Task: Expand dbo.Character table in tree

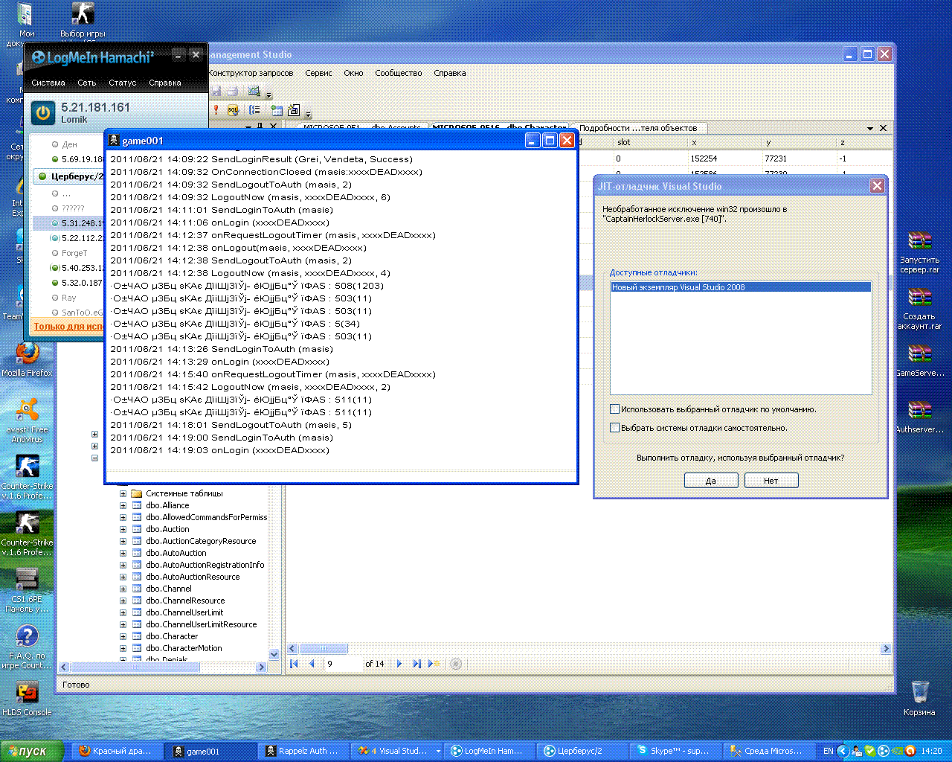Action: pos(123,636)
